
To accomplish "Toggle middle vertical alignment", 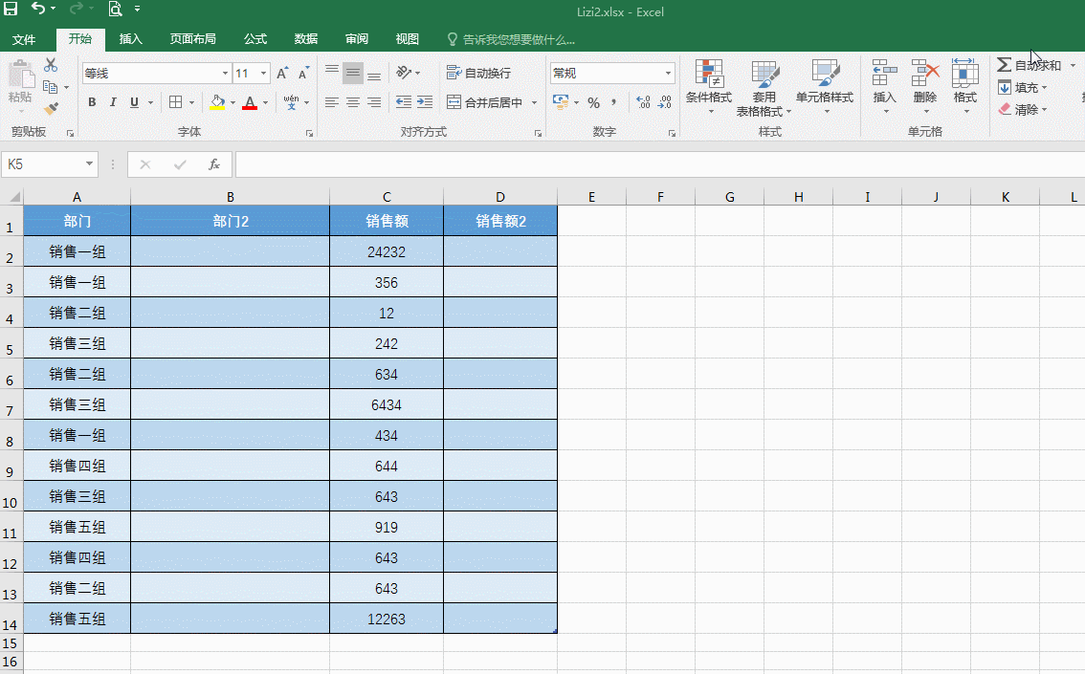I will [353, 73].
